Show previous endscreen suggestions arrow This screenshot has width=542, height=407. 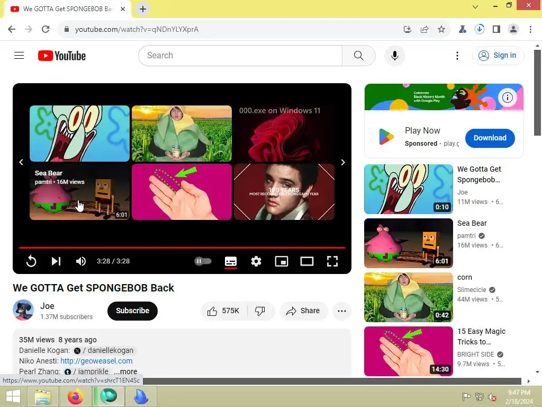(21, 162)
